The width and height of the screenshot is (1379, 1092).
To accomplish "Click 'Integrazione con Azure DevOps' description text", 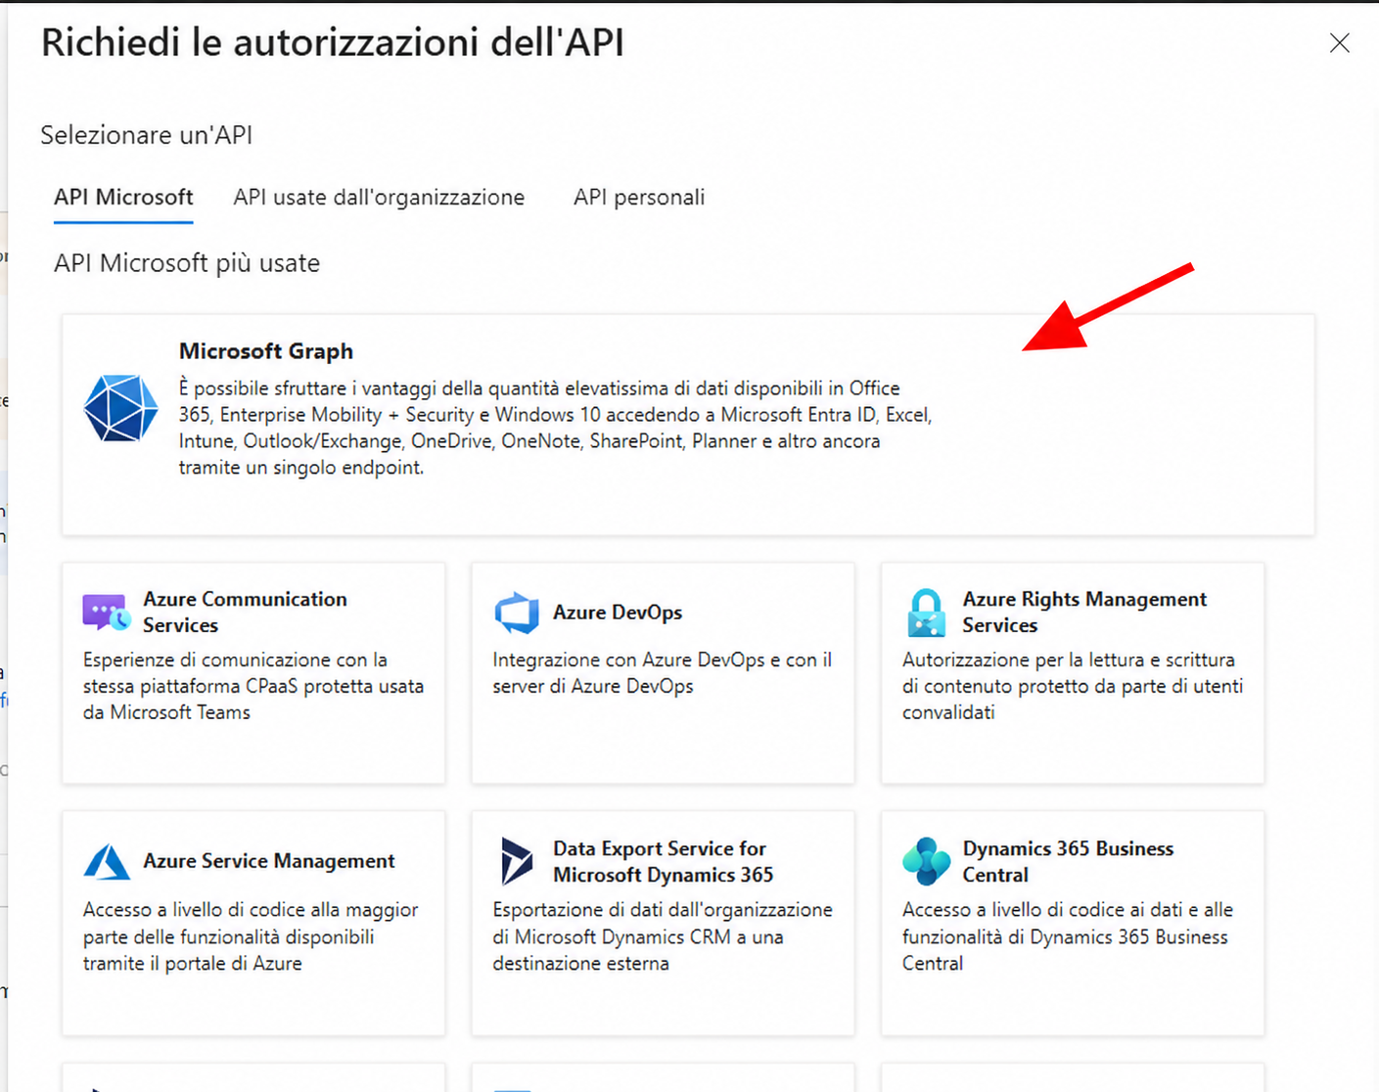I will [663, 673].
